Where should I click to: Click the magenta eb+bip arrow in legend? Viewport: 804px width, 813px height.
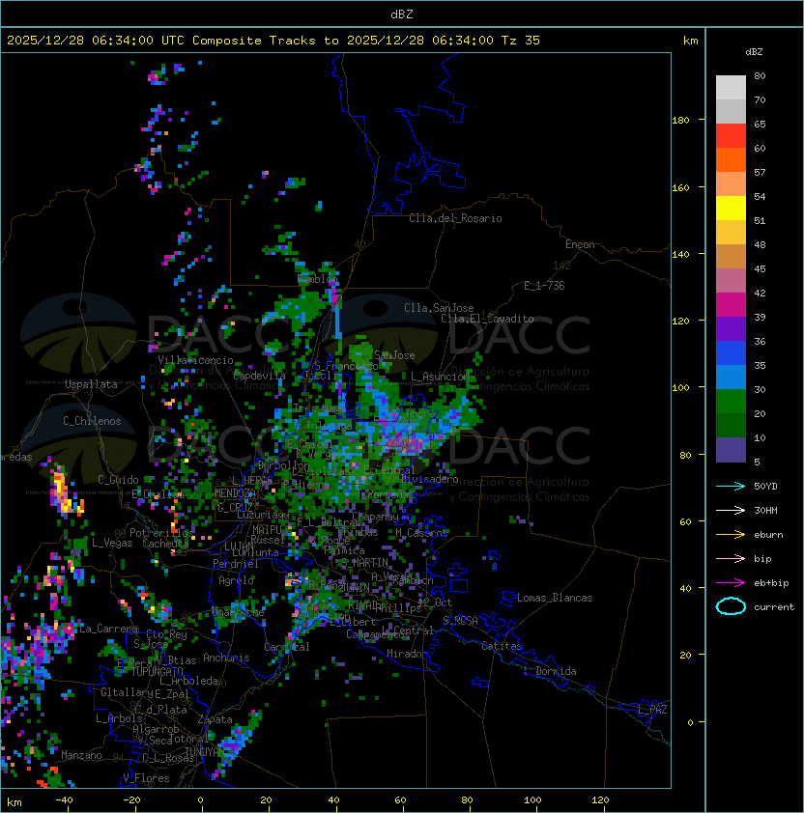[731, 583]
